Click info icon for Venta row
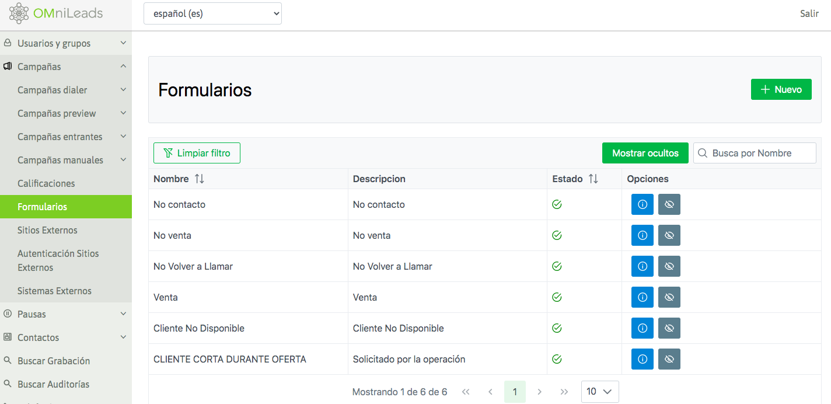 pos(642,297)
